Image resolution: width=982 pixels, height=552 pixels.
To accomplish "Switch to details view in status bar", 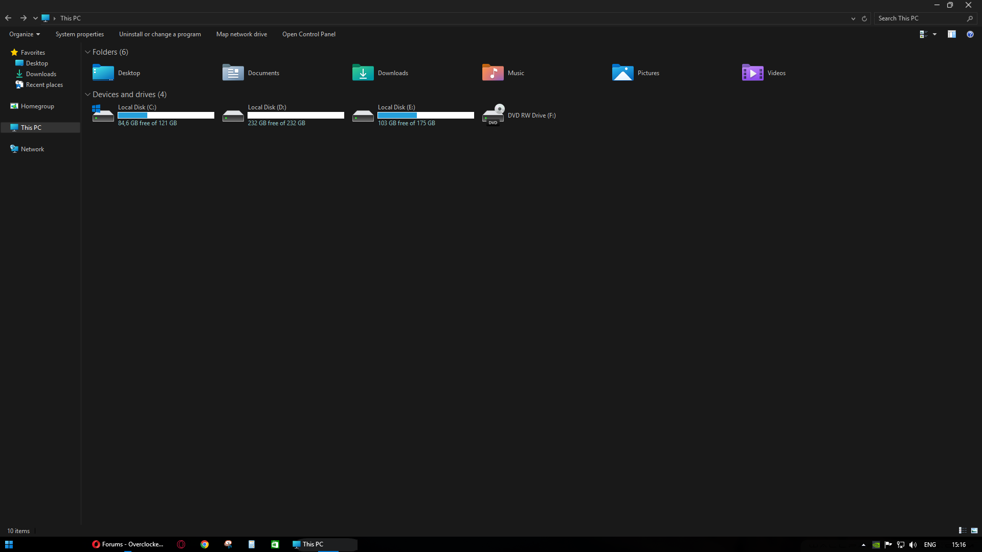I will (962, 531).
